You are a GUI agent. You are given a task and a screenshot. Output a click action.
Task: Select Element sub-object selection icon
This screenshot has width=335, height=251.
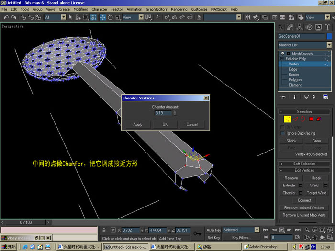pyautogui.click(x=319, y=119)
